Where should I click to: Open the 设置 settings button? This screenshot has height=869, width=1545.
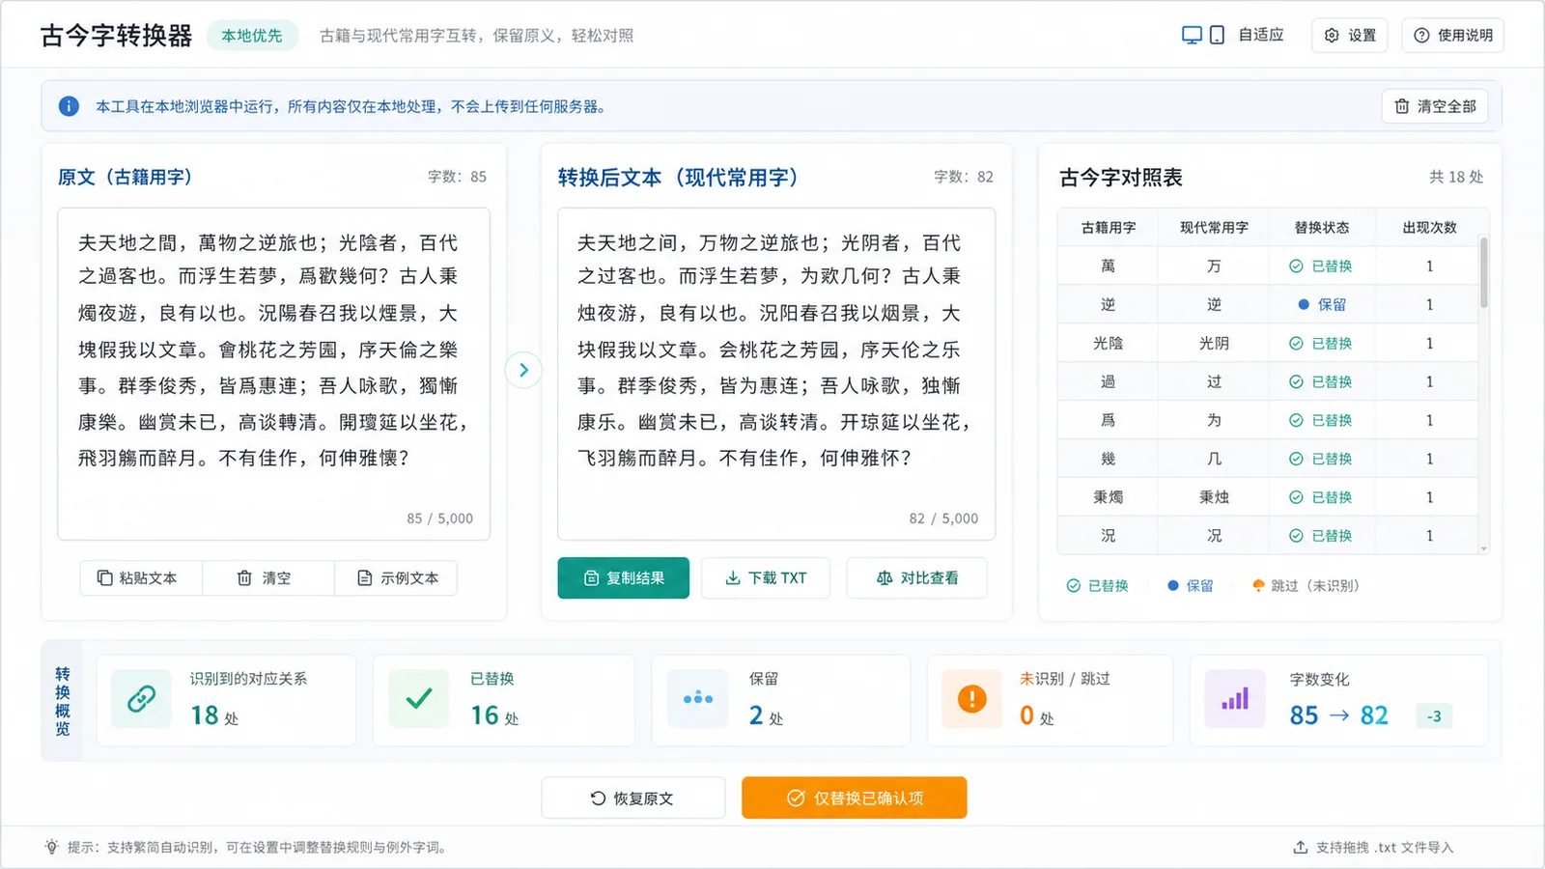tap(1349, 35)
